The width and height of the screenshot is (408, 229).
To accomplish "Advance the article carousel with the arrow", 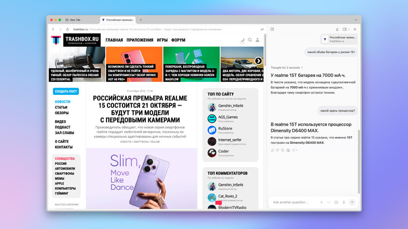I will pyautogui.click(x=258, y=61).
